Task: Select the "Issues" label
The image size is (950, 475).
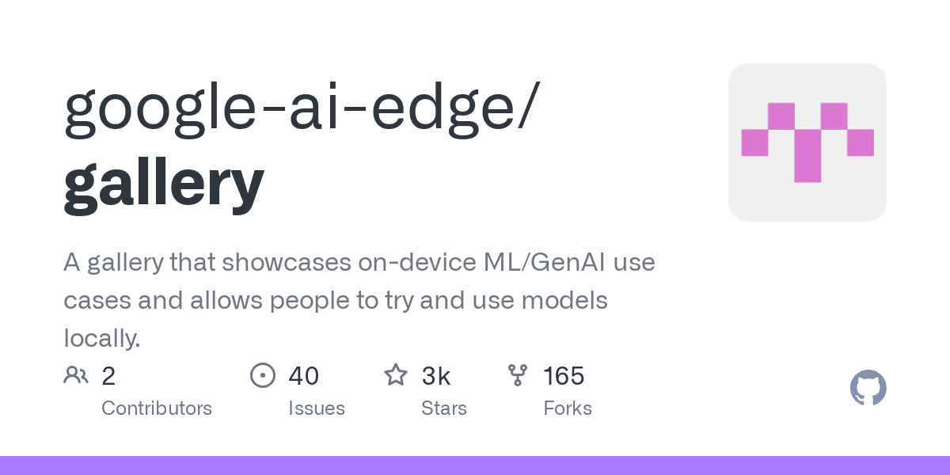Action: pyautogui.click(x=317, y=408)
